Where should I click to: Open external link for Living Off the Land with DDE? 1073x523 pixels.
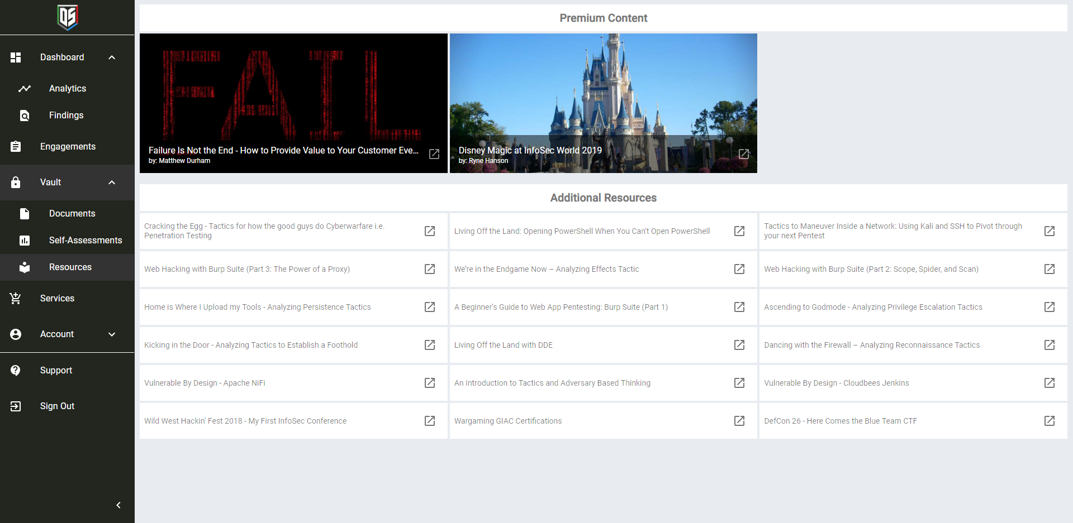739,345
